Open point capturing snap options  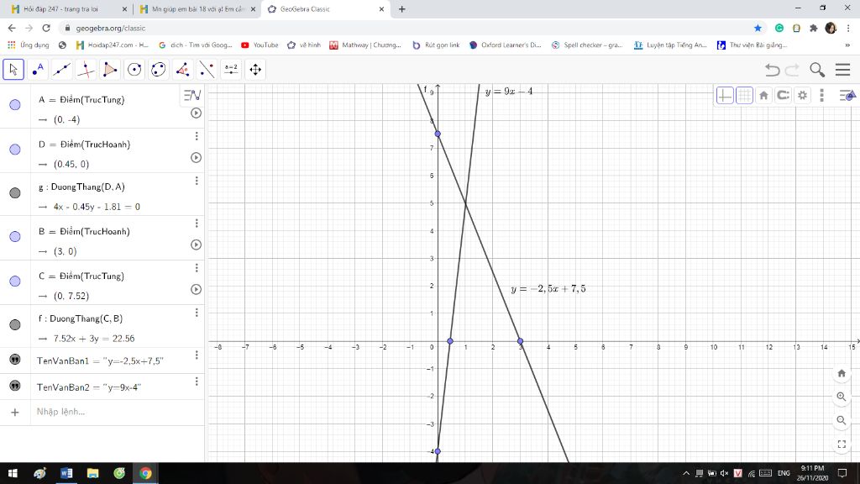point(784,96)
